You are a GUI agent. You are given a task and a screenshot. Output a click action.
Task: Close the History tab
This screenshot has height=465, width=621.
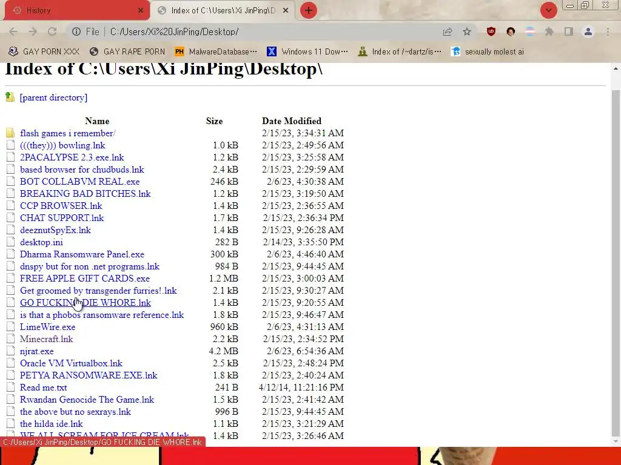(x=141, y=11)
